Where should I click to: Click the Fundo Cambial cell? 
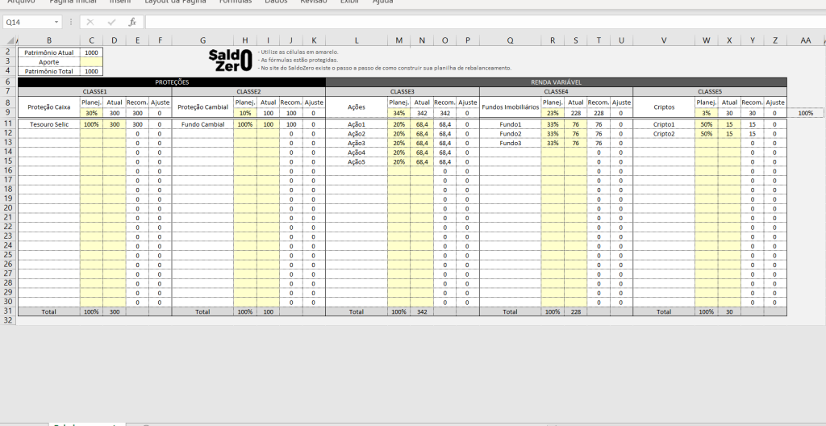point(202,124)
